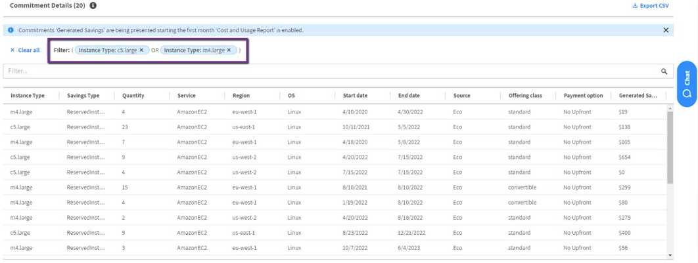
Task: Sort by Savings Type column header
Action: coord(83,96)
